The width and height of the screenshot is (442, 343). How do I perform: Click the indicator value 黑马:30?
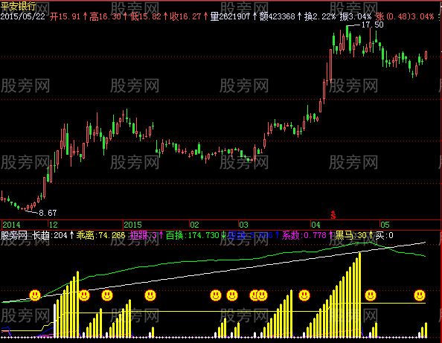pyautogui.click(x=351, y=235)
